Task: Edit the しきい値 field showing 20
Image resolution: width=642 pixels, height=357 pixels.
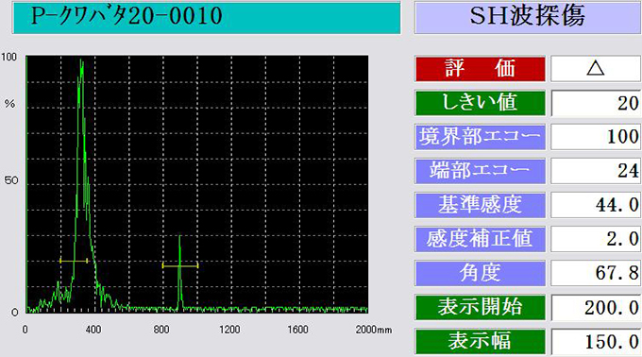Action: (596, 103)
